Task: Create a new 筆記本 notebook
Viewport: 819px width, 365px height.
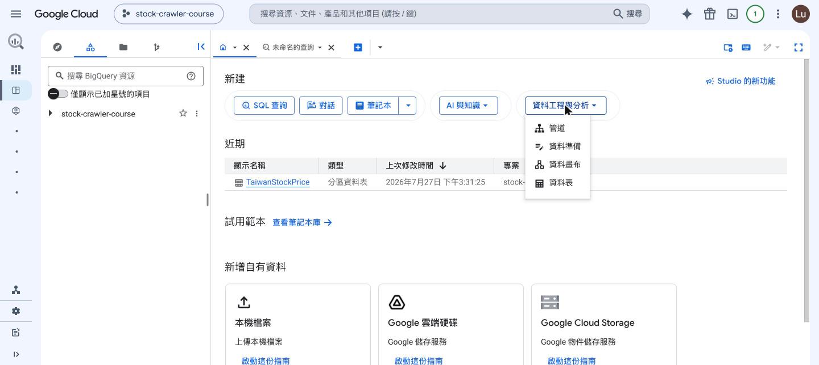Action: 373,106
